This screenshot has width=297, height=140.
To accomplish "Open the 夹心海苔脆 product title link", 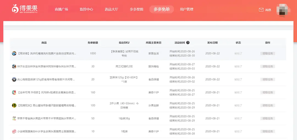I will point(46,79).
